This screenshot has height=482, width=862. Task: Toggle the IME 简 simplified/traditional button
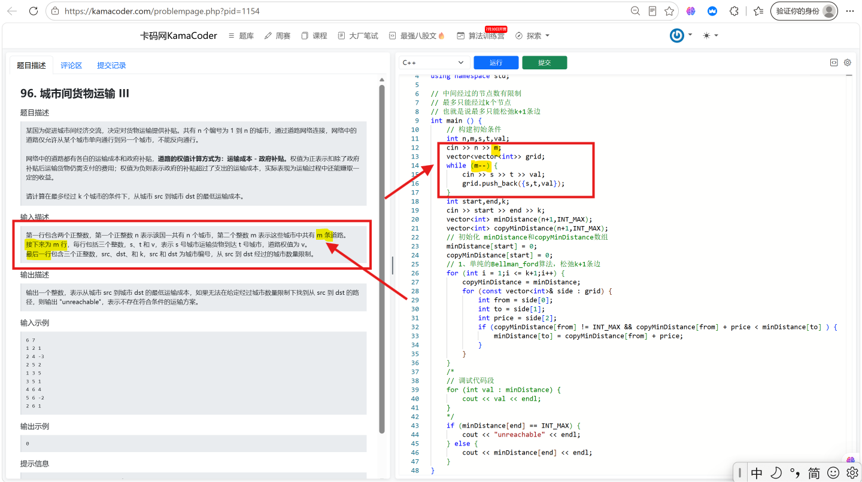pyautogui.click(x=814, y=473)
